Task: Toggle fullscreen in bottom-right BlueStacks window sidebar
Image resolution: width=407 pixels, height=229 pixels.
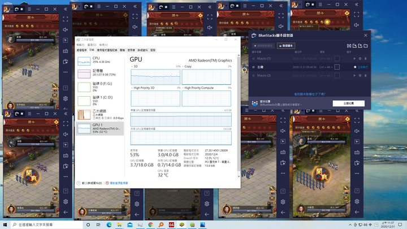Action: point(357,120)
